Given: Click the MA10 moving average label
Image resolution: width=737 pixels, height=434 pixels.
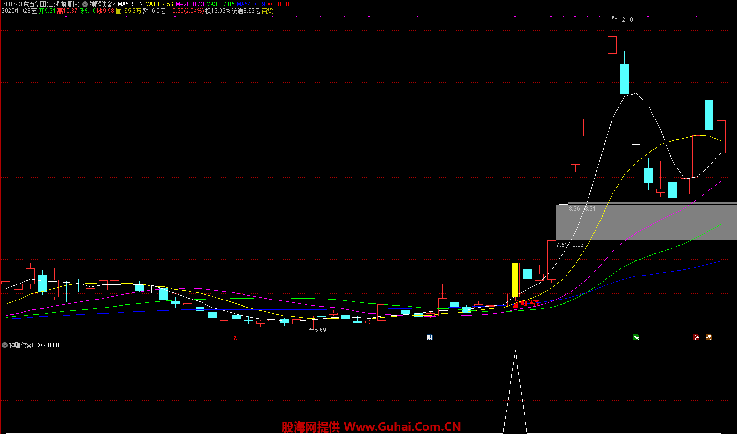Looking at the screenshot, I should pos(159,4).
